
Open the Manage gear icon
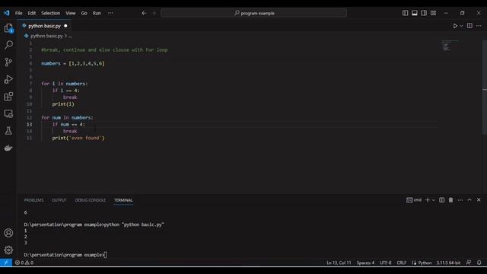8,250
